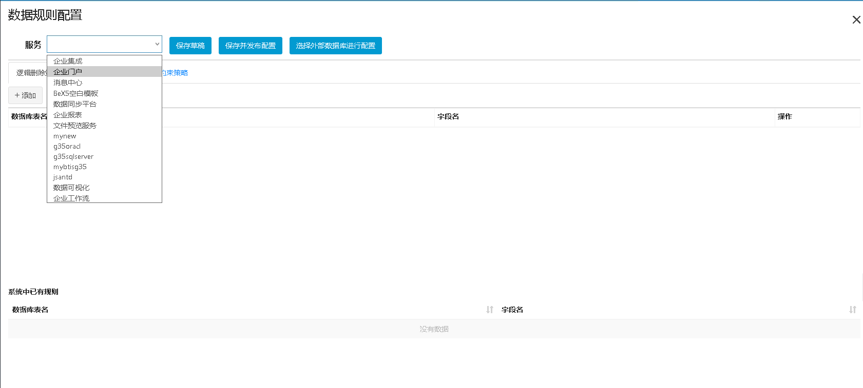Choose 数据可视化 from the list
The image size is (863, 388).
[x=71, y=188]
